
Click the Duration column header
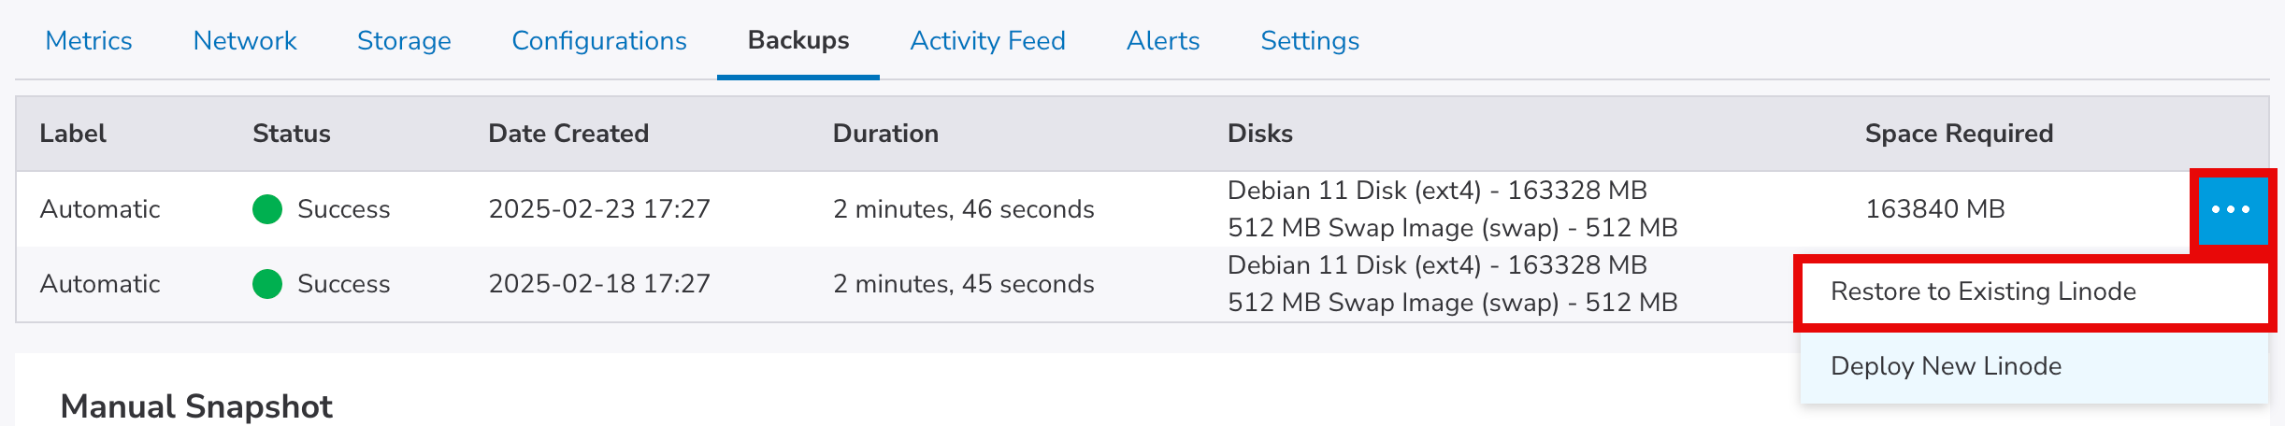point(885,134)
